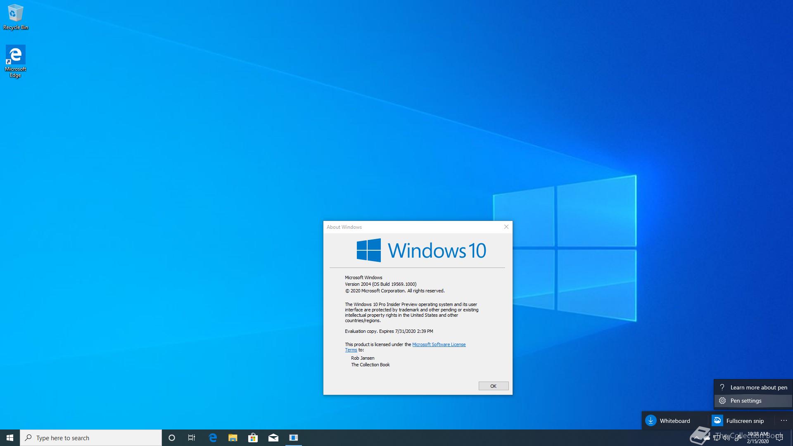Open the volume speaker tray icon

coord(727,438)
